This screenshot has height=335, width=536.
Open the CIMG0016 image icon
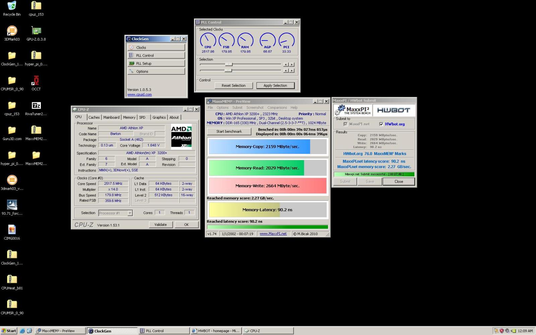(12, 232)
